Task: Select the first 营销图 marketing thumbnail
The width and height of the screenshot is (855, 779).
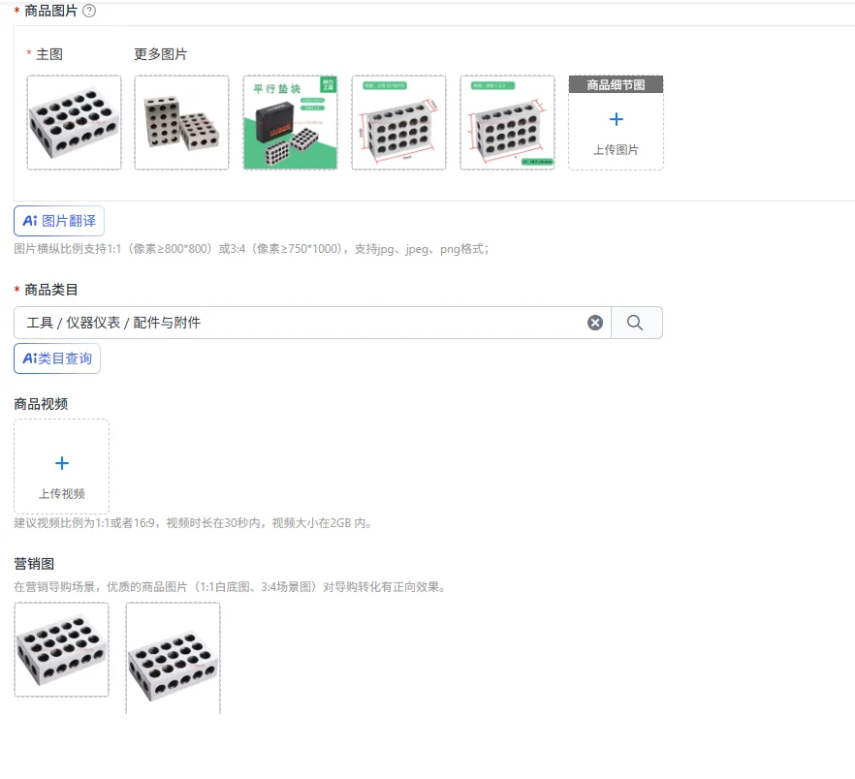Action: click(x=62, y=650)
